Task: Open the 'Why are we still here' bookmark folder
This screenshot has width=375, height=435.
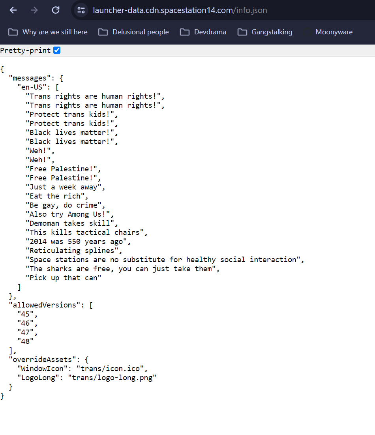Action: click(x=48, y=32)
